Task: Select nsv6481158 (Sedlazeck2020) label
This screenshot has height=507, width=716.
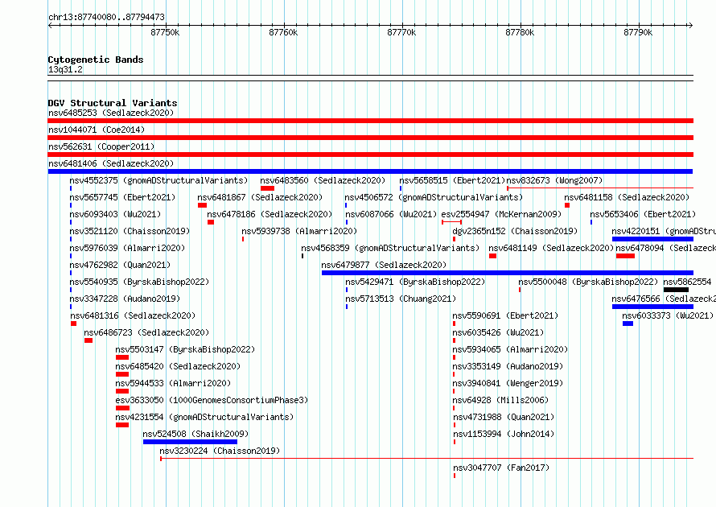Action: [627, 197]
